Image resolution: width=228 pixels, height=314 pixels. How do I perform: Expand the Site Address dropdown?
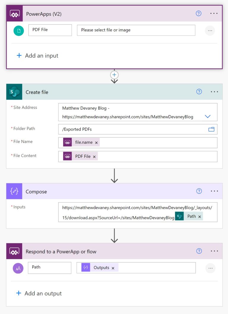tap(208, 116)
